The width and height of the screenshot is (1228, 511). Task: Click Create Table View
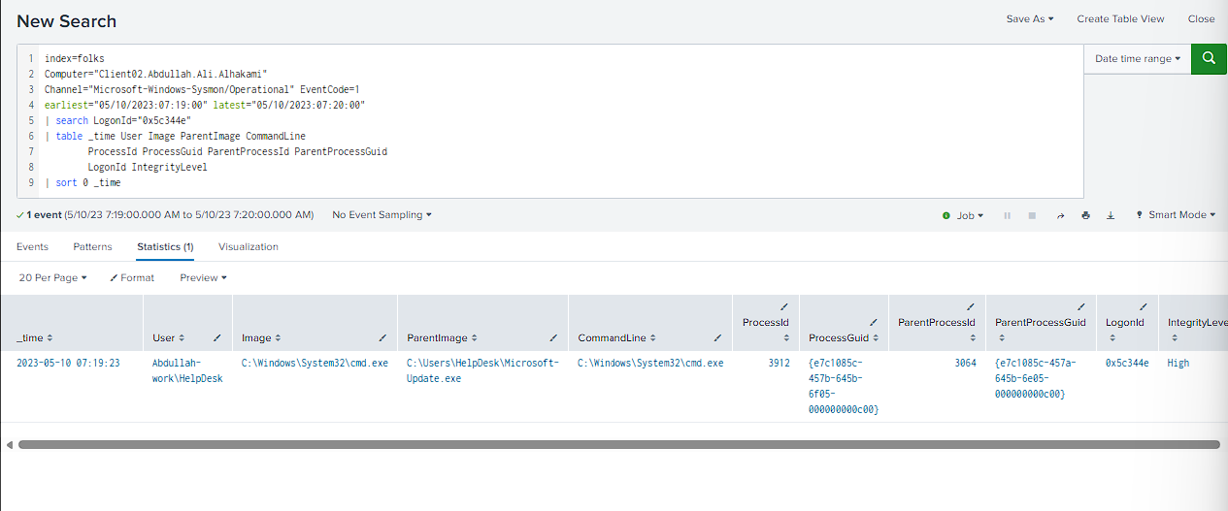point(1120,18)
